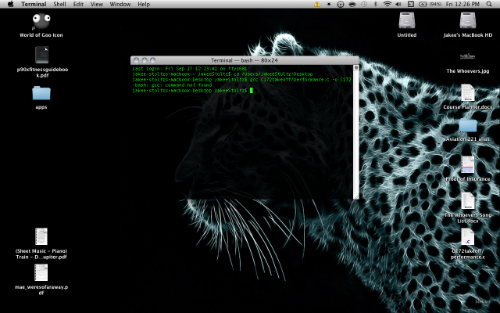Click the battery status indicator
Screen dimensions: 500x313
[x=424, y=5]
